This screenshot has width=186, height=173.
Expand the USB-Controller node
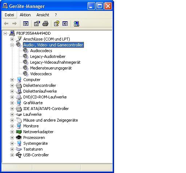(12, 155)
